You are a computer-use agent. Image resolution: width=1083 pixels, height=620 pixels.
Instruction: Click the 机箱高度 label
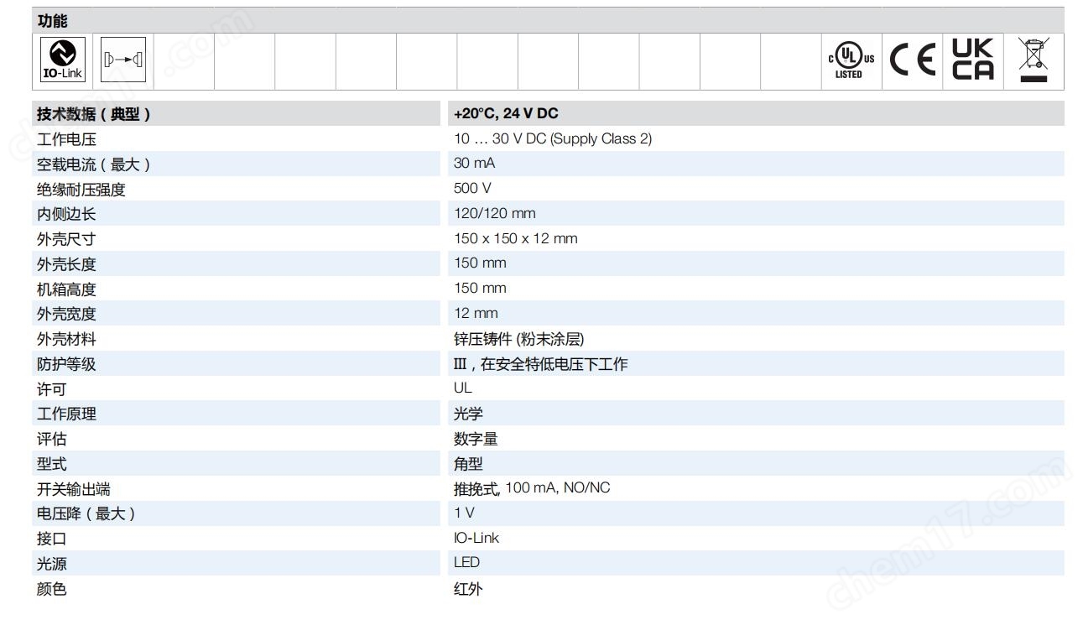coord(66,289)
